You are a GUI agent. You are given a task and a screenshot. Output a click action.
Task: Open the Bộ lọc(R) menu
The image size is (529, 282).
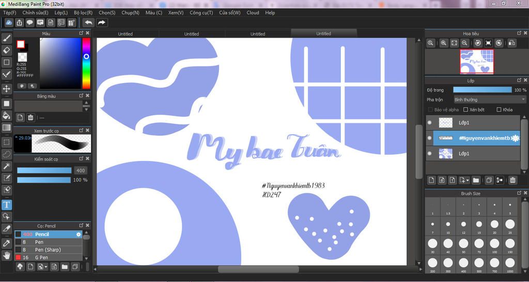point(83,13)
